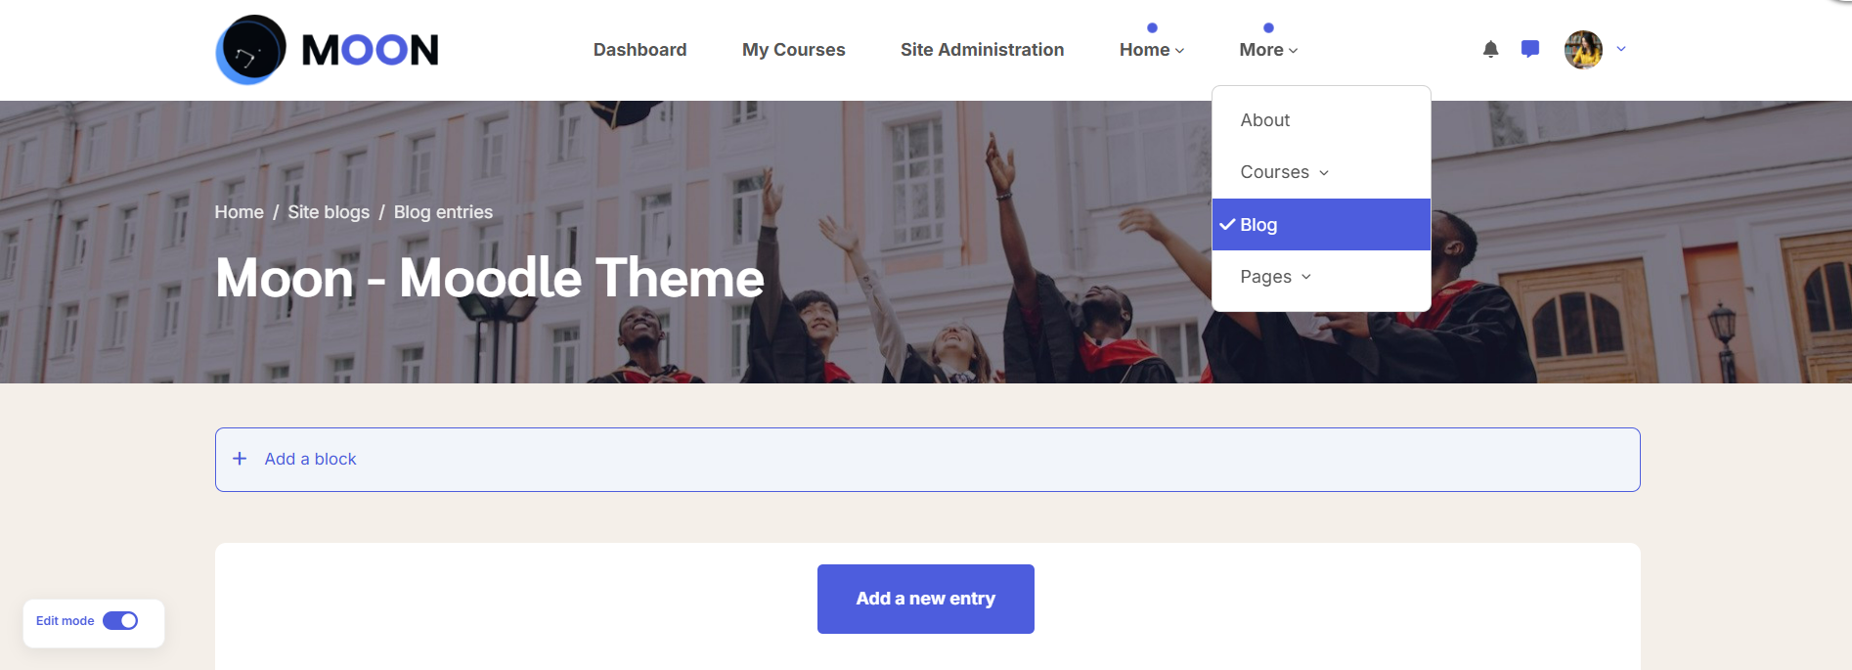Select the Blog menu entry
The width and height of the screenshot is (1852, 670).
click(x=1321, y=224)
